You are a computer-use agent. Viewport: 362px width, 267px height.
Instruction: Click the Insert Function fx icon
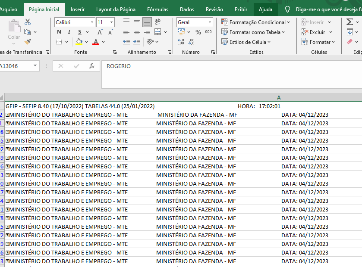91,66
